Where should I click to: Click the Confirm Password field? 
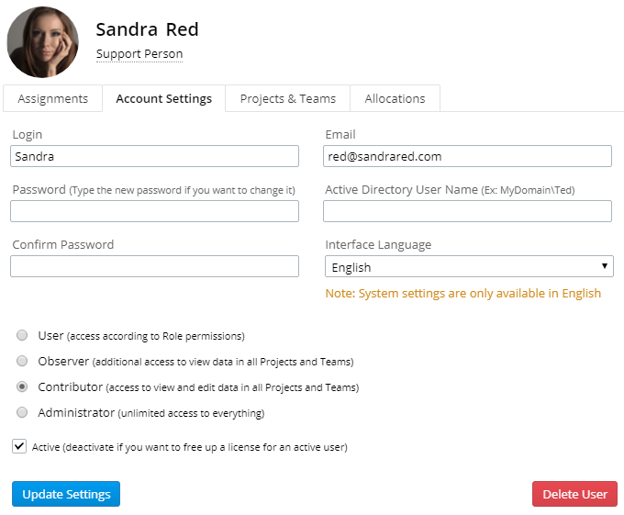pyautogui.click(x=154, y=266)
